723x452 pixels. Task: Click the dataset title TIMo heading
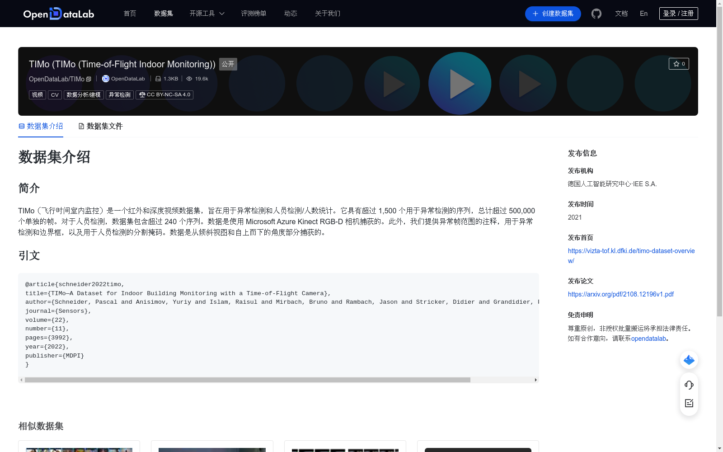click(122, 64)
